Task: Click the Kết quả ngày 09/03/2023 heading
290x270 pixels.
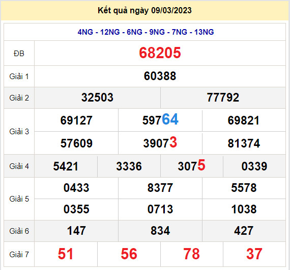Action: click(144, 10)
